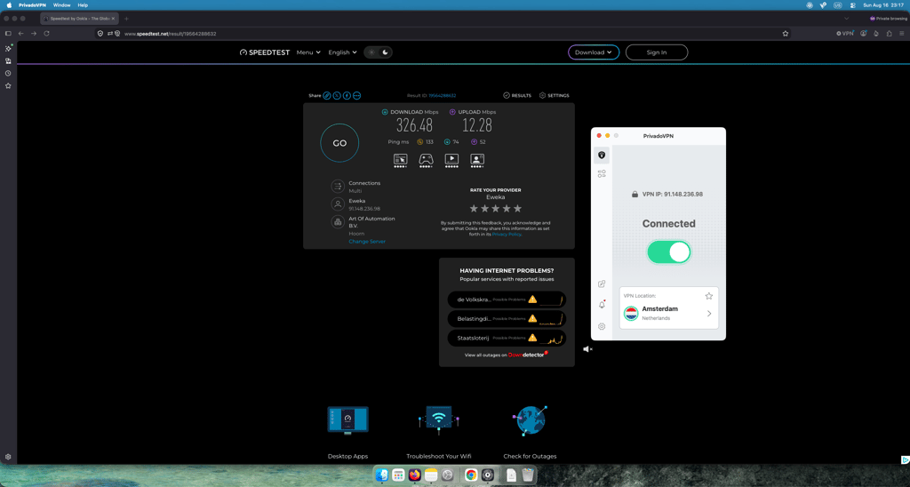
Task: Rate provider Eweka three stars
Action: pos(496,208)
